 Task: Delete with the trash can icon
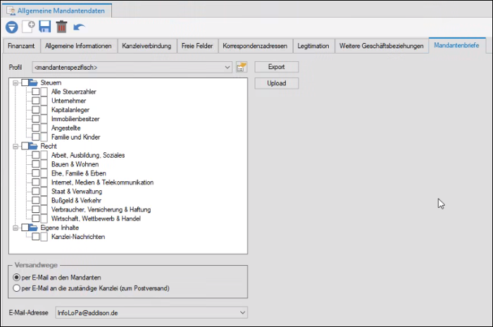click(x=62, y=27)
